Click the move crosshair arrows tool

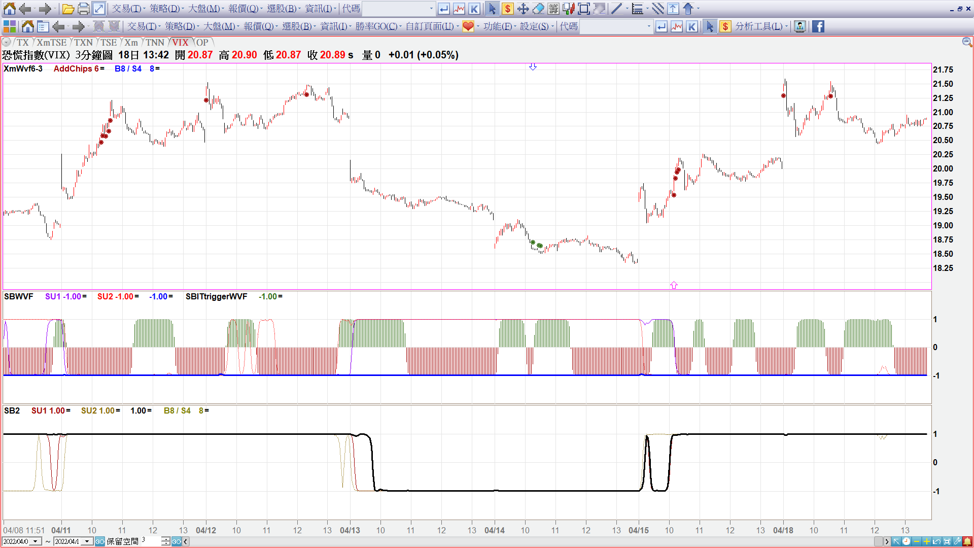[x=523, y=9]
